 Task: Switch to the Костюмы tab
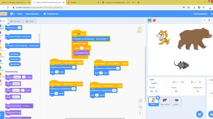point(16,21)
